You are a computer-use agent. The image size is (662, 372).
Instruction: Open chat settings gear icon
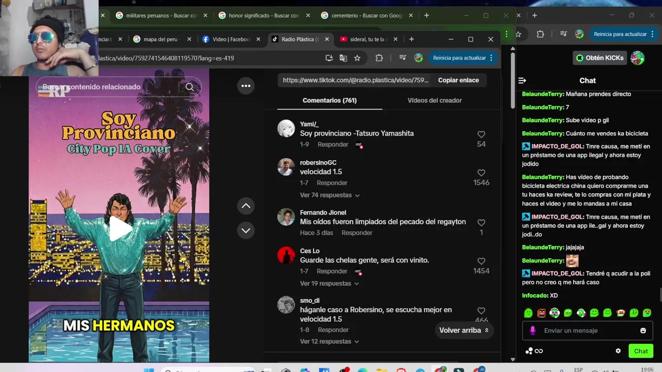(x=618, y=351)
